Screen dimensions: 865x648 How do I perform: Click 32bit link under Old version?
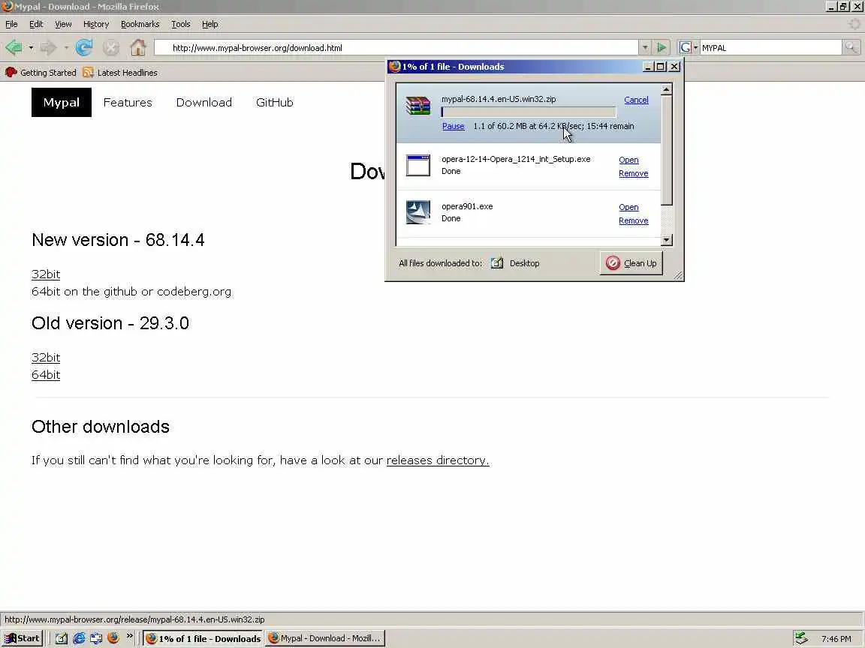46,357
